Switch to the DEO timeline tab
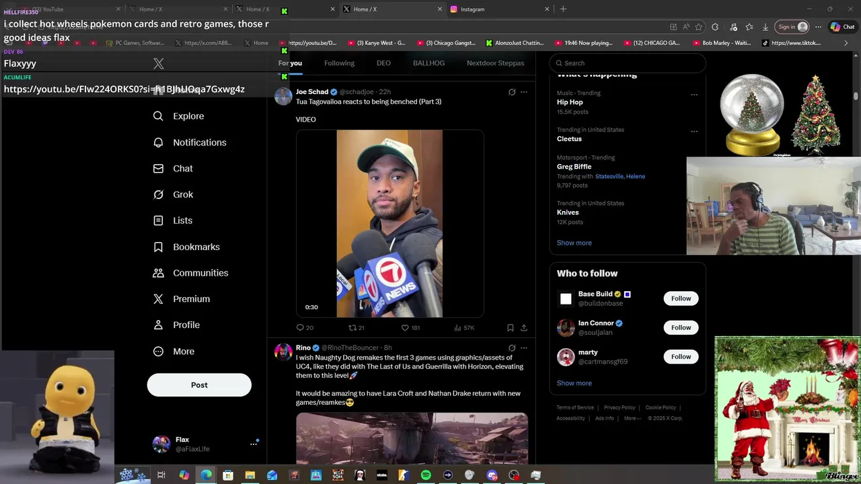Image resolution: width=861 pixels, height=484 pixels. pyautogui.click(x=383, y=63)
